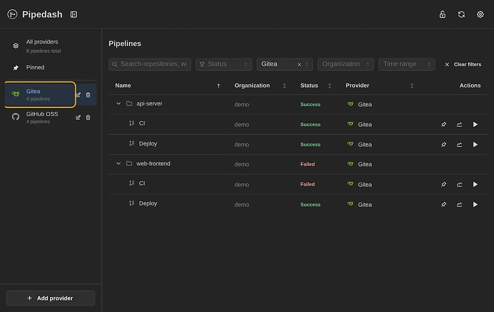Click the Pipedash logo icon
The height and width of the screenshot is (312, 494).
pos(12,14)
